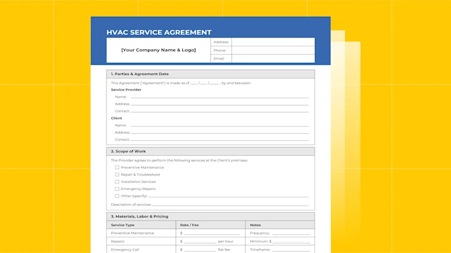This screenshot has width=451, height=253.
Task: Click the Description of services line
Action: [230, 205]
